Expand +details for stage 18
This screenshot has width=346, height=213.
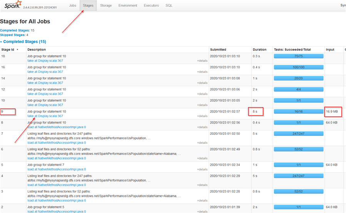point(202,61)
